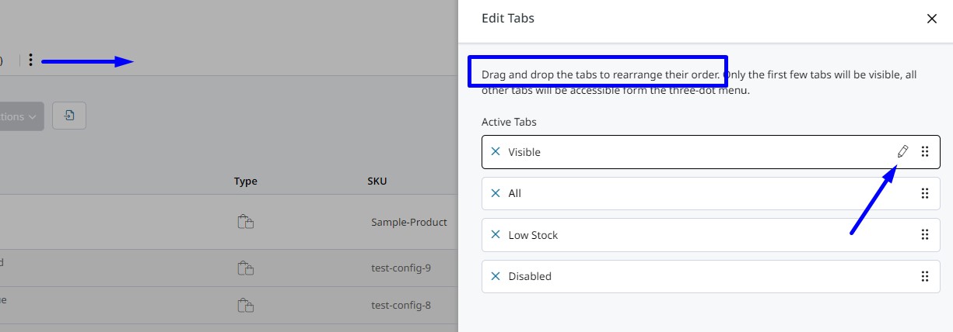Remove the Visible tab with its X
Image resolution: width=953 pixels, height=332 pixels.
coord(496,152)
